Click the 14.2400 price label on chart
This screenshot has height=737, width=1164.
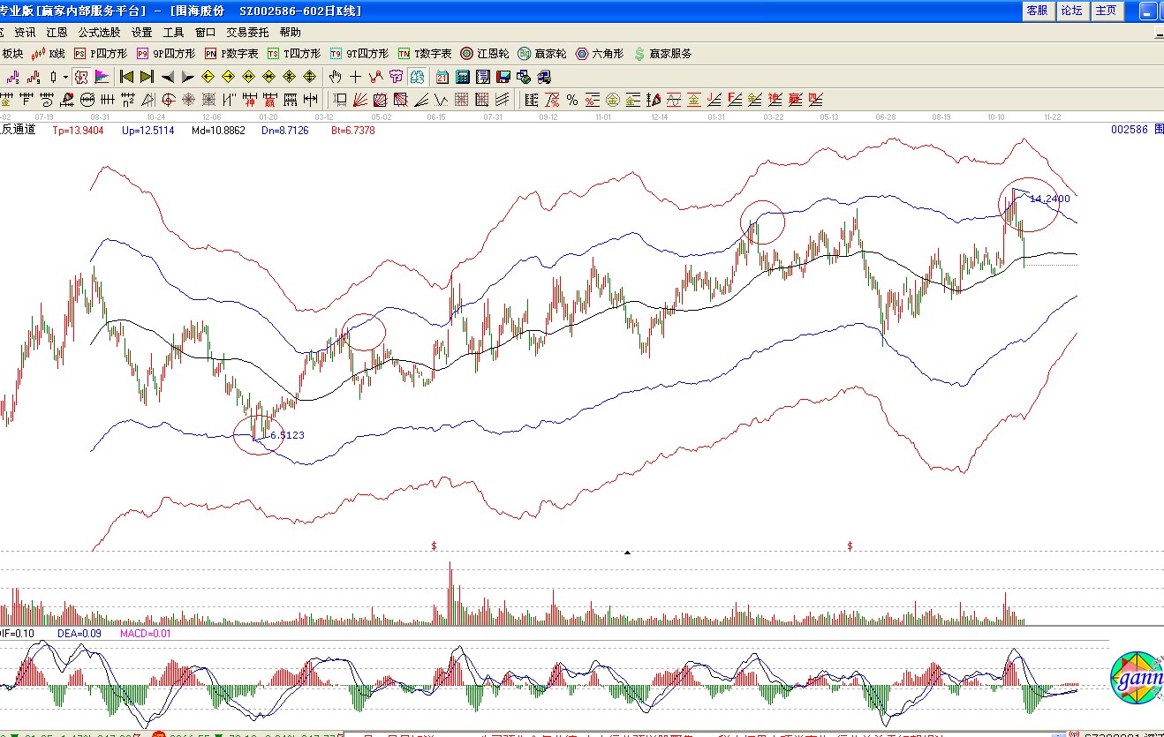click(1049, 199)
